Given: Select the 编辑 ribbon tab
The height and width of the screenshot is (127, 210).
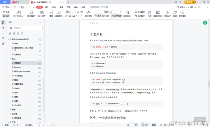Looking at the screenshot, I should (61, 7).
